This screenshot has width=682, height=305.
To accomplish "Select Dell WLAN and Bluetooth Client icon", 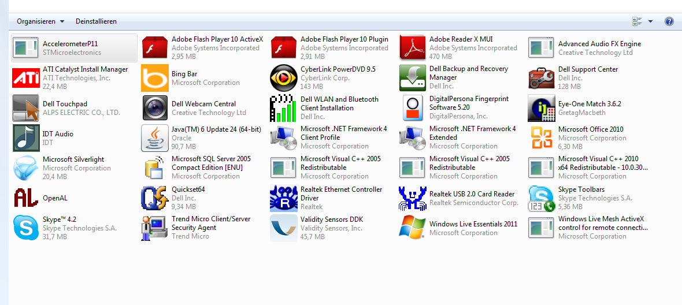I will pos(284,108).
